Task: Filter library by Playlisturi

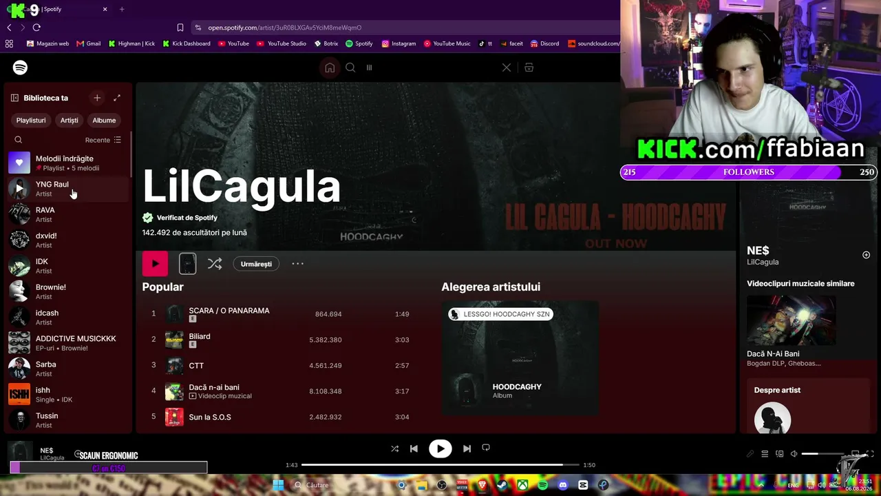Action: coord(31,121)
